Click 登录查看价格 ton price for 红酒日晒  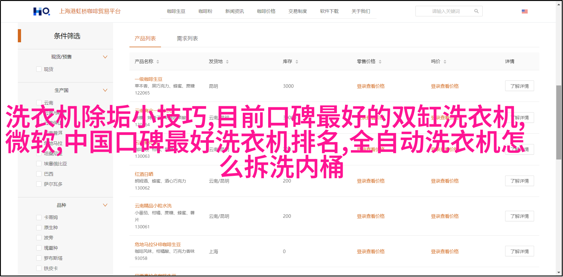(x=445, y=181)
